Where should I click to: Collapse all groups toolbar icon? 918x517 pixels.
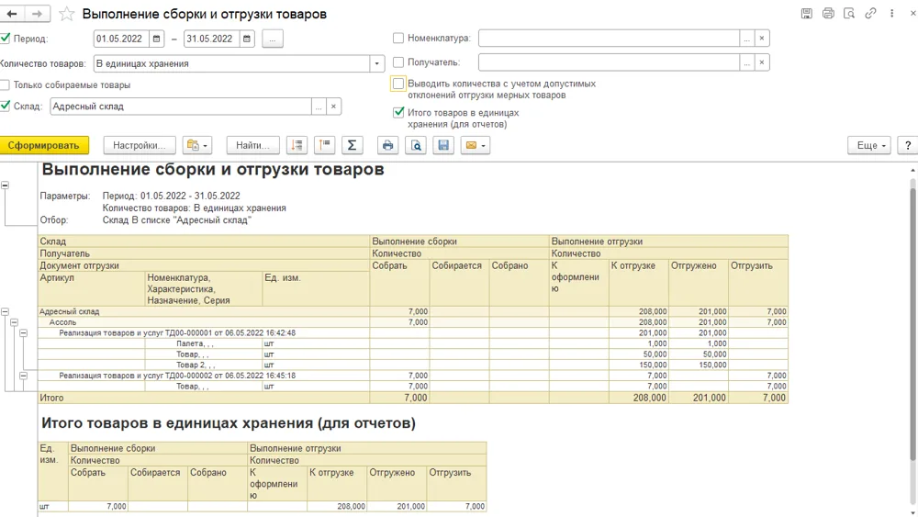[x=324, y=145]
